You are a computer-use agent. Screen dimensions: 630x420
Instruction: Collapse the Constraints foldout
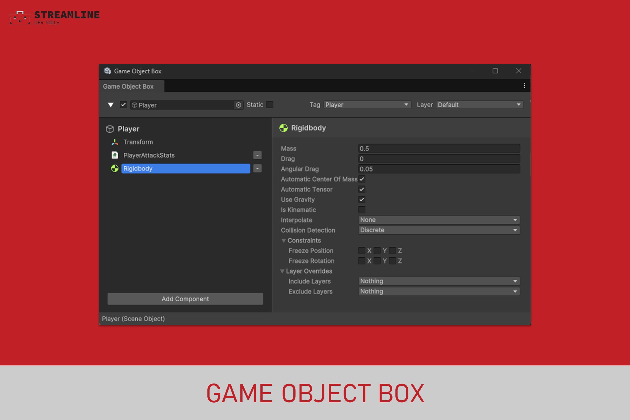click(284, 241)
